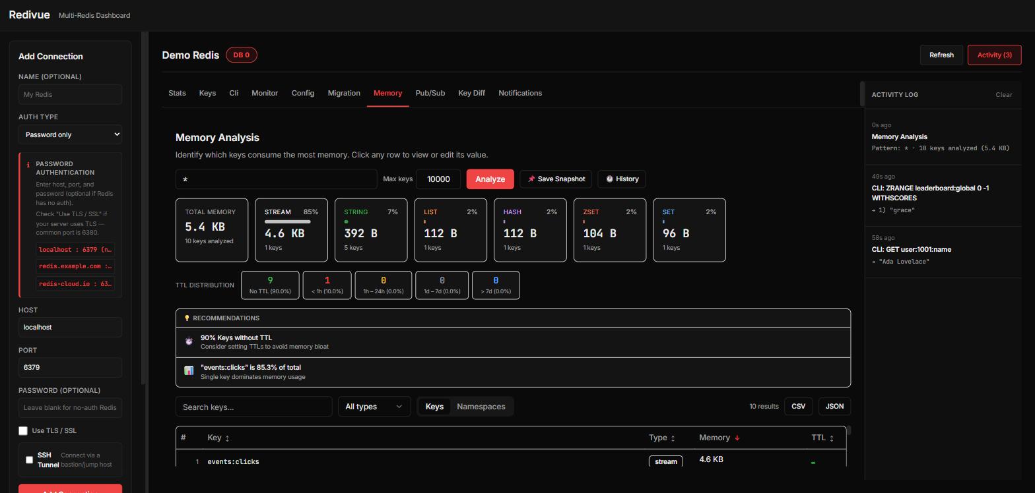Viewport: 1035px width, 493px height.
Task: Open the Config tab
Action: pyautogui.click(x=303, y=93)
